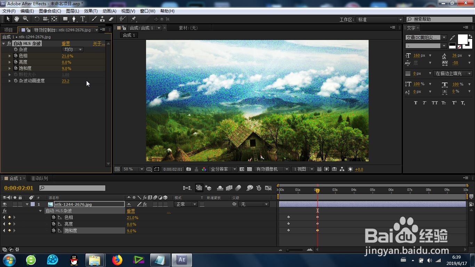The width and height of the screenshot is (475, 267).
Task: Switch to the 渲染队列 tab
Action: point(39,178)
